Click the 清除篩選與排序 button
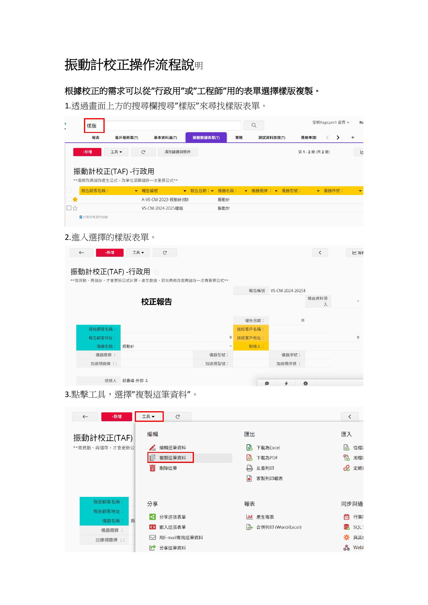 [x=178, y=152]
